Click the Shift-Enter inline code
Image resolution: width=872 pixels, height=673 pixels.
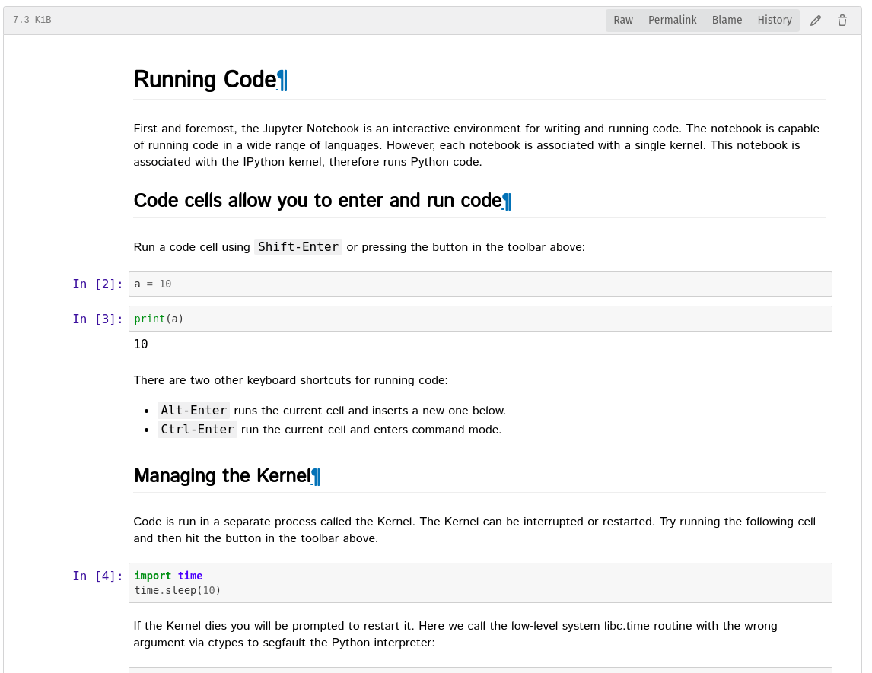(x=298, y=246)
